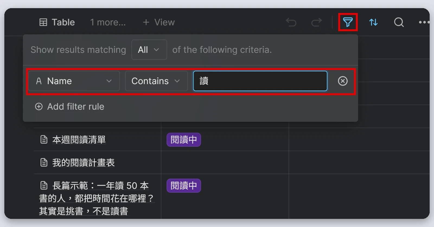Open the filter funnel icon
434x227 pixels.
click(x=348, y=22)
